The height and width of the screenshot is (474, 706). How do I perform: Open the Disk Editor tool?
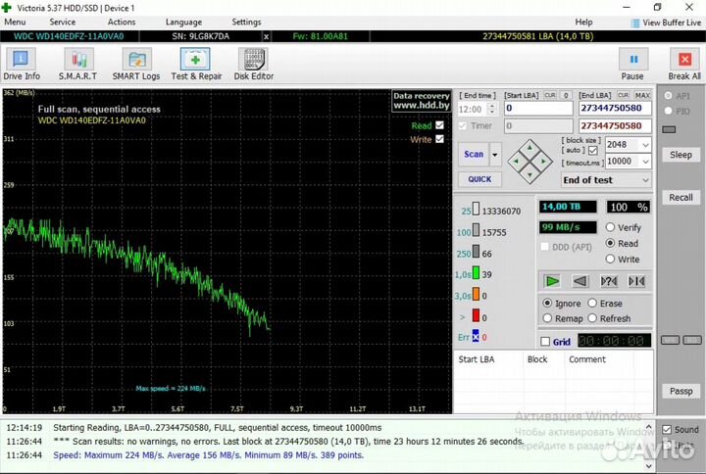[x=254, y=65]
